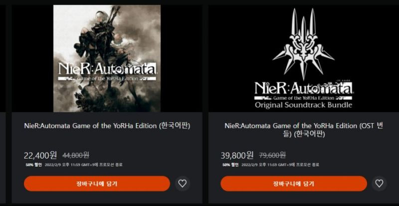Select the struck-through 44,800원 original price
The height and width of the screenshot is (206, 399).
tap(76, 155)
